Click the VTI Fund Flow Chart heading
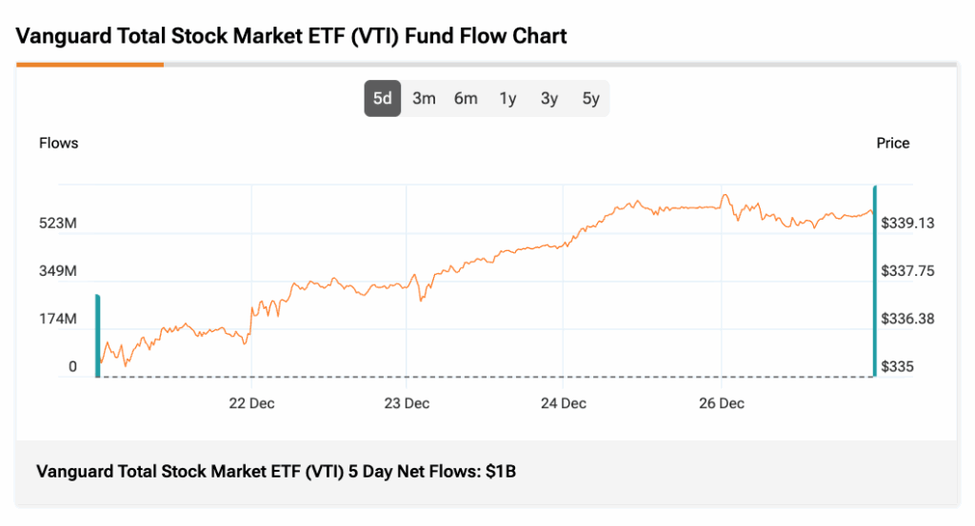The width and height of the screenshot is (975, 526). (x=291, y=37)
